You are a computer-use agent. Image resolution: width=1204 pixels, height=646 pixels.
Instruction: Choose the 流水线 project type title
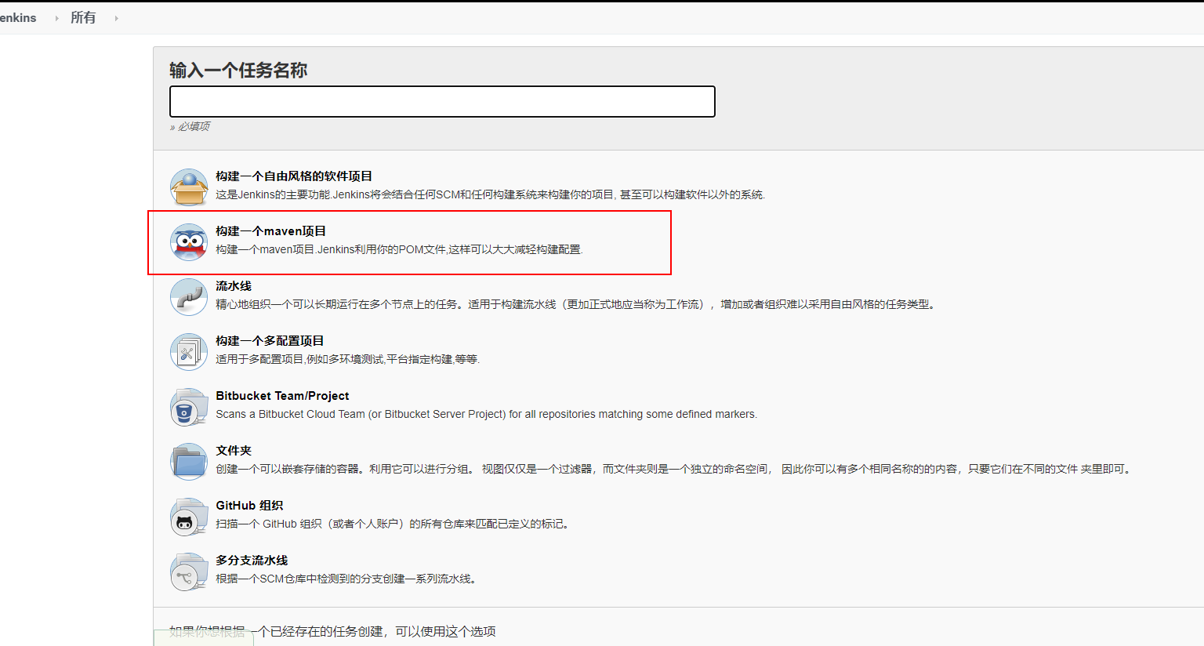click(x=234, y=286)
